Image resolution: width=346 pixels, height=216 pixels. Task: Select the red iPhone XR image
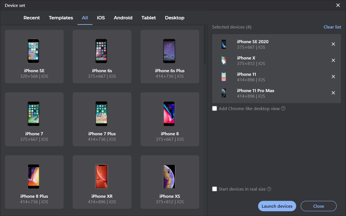pos(102,177)
